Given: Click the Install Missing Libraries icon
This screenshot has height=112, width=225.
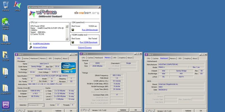Looking at the screenshot, I should tap(30, 44).
